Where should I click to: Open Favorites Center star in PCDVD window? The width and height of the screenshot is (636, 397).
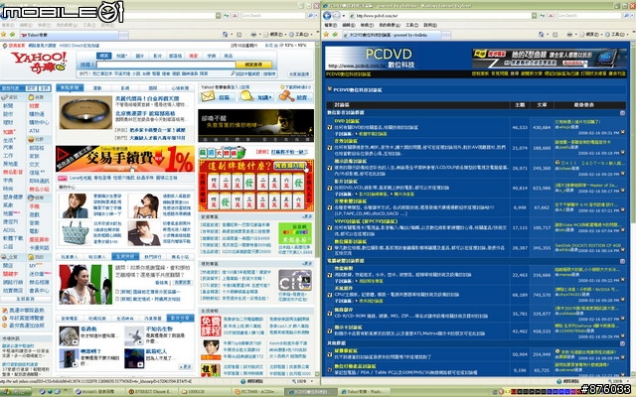point(327,35)
